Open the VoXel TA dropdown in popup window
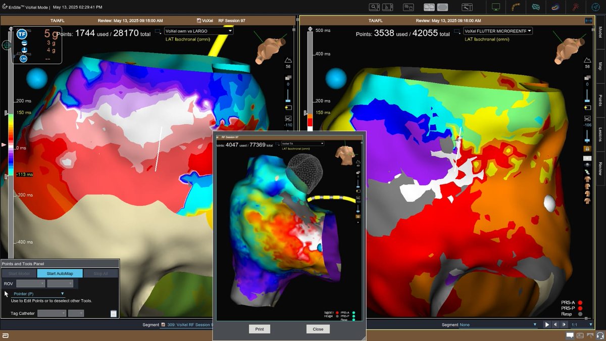Image resolution: width=606 pixels, height=341 pixels. coord(302,143)
